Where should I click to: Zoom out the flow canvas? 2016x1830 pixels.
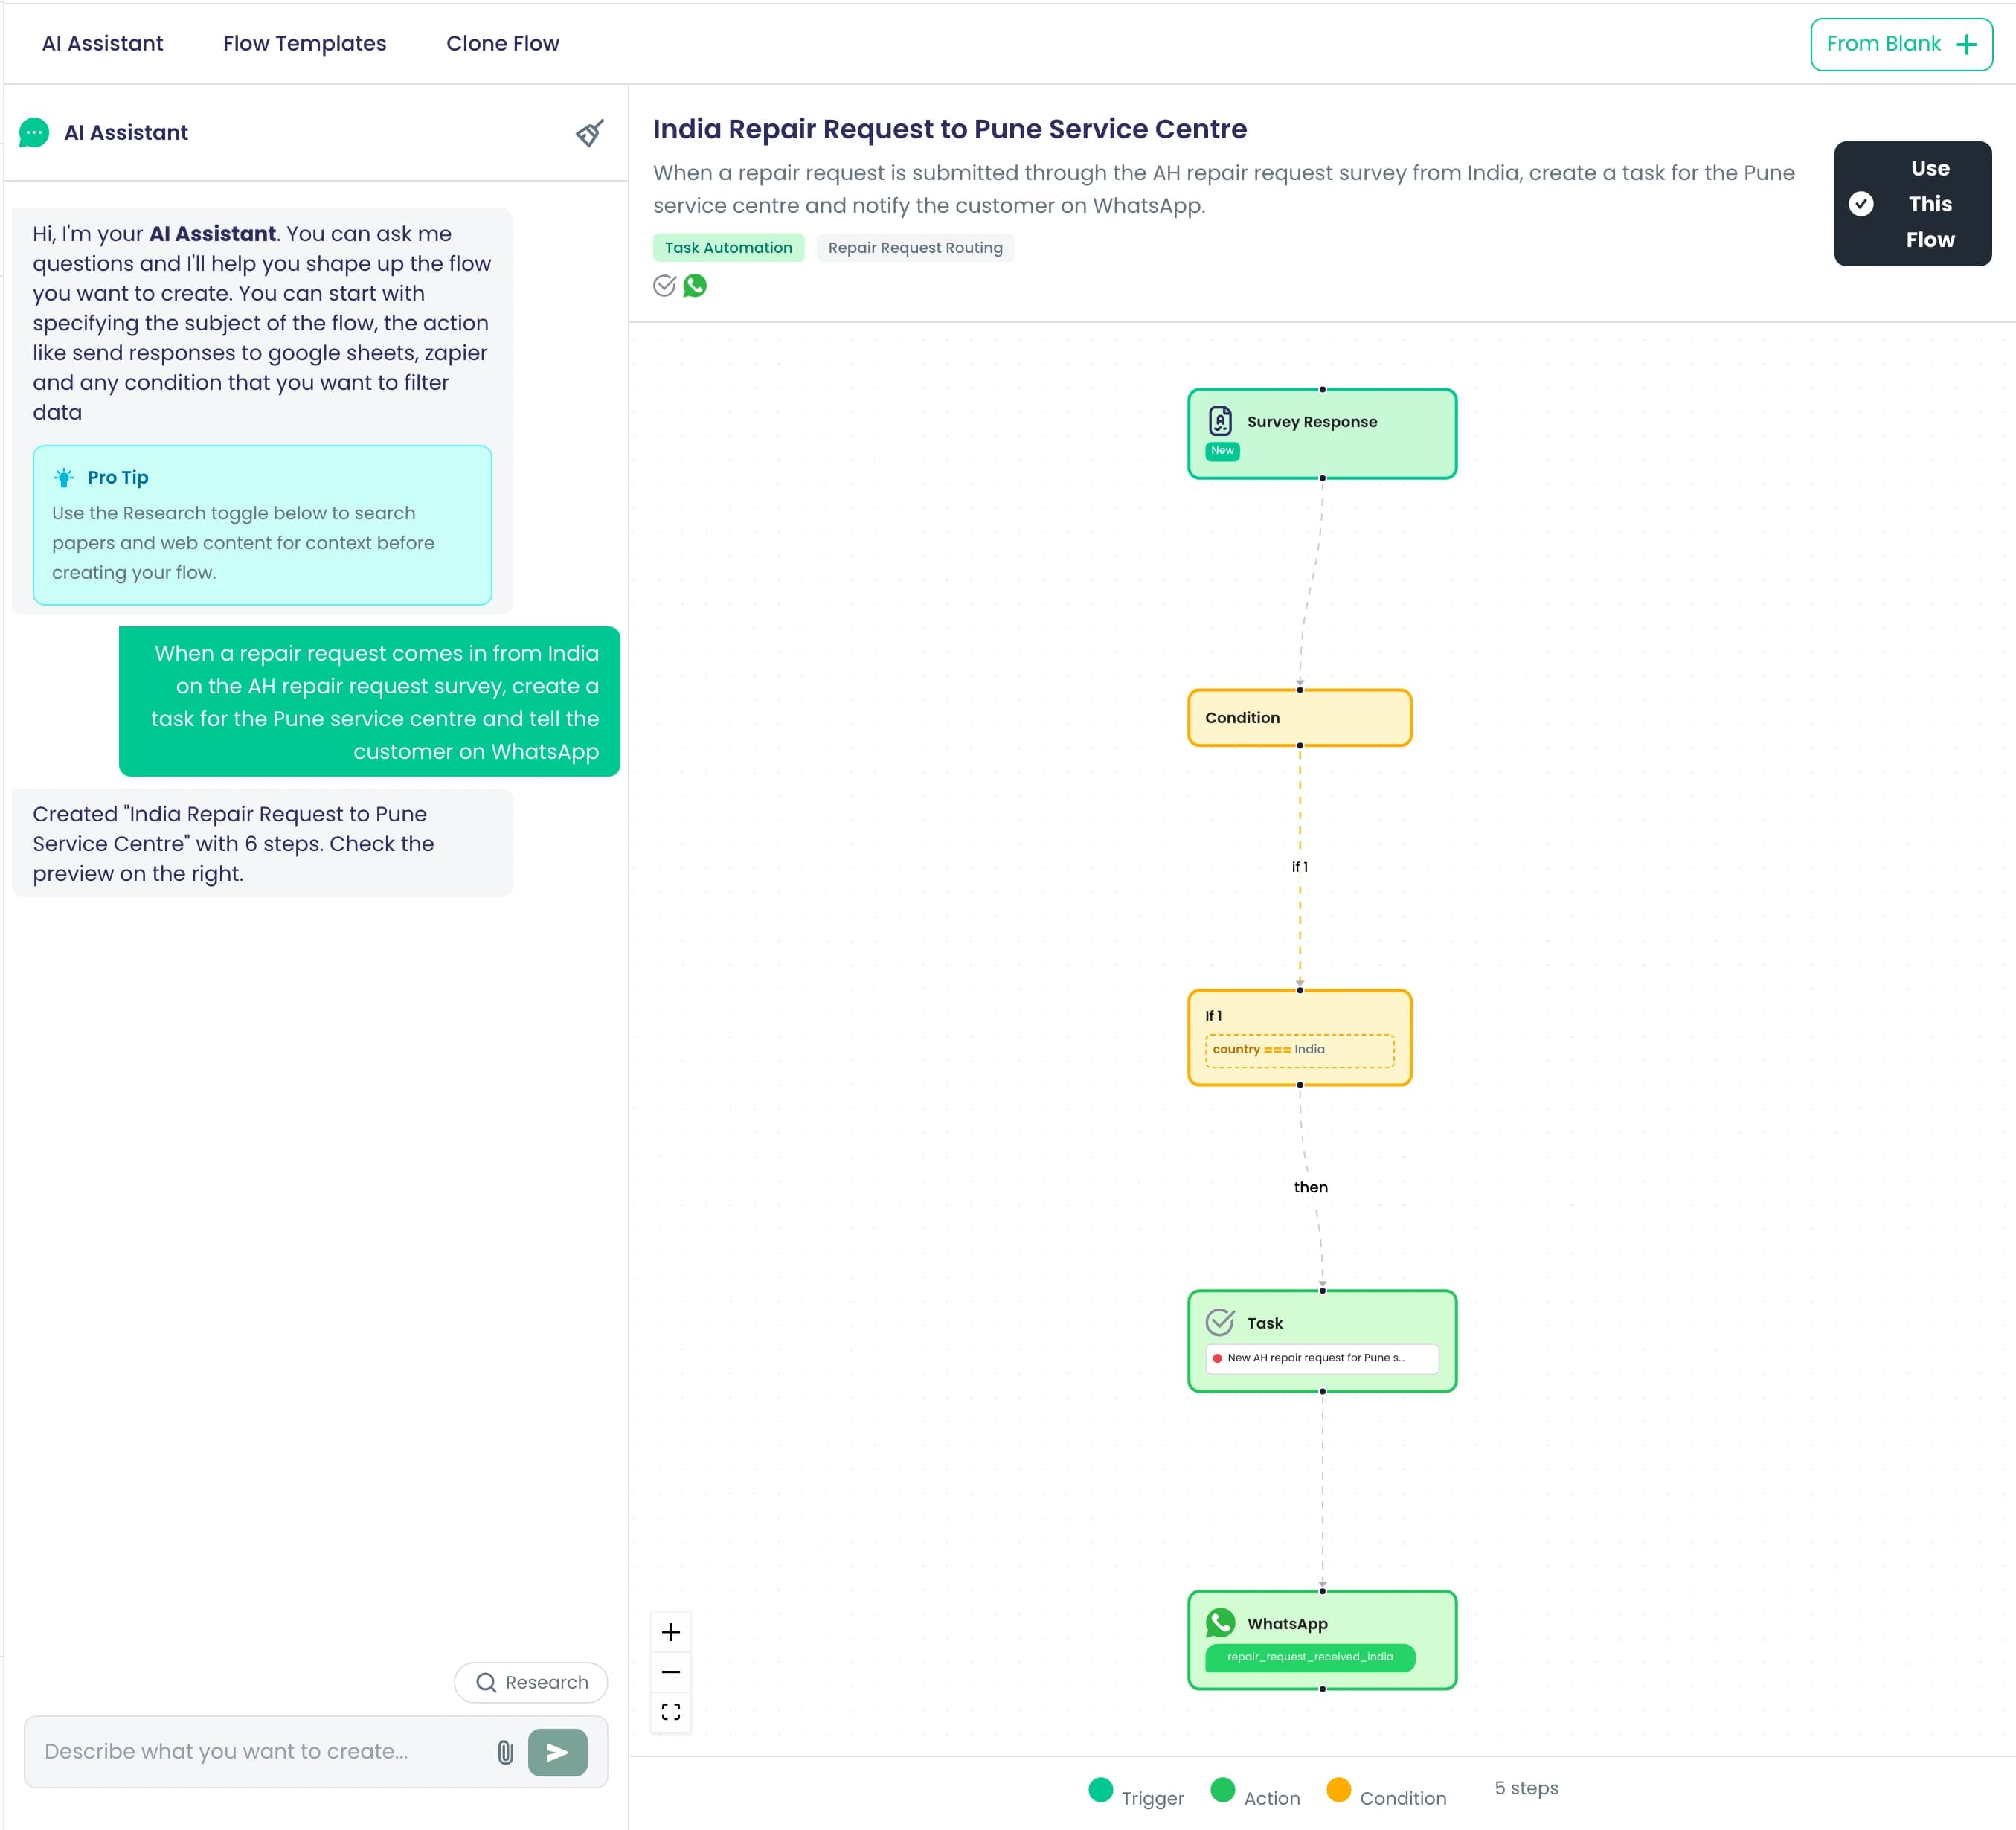[x=671, y=1672]
